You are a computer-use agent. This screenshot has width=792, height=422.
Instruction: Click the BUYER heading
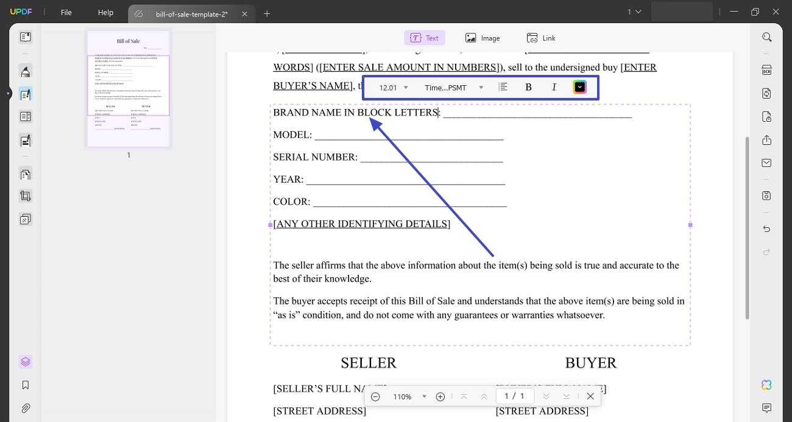(x=591, y=363)
